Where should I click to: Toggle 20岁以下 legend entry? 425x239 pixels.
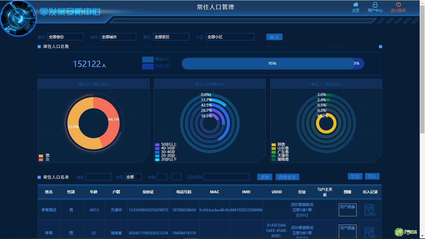166,159
